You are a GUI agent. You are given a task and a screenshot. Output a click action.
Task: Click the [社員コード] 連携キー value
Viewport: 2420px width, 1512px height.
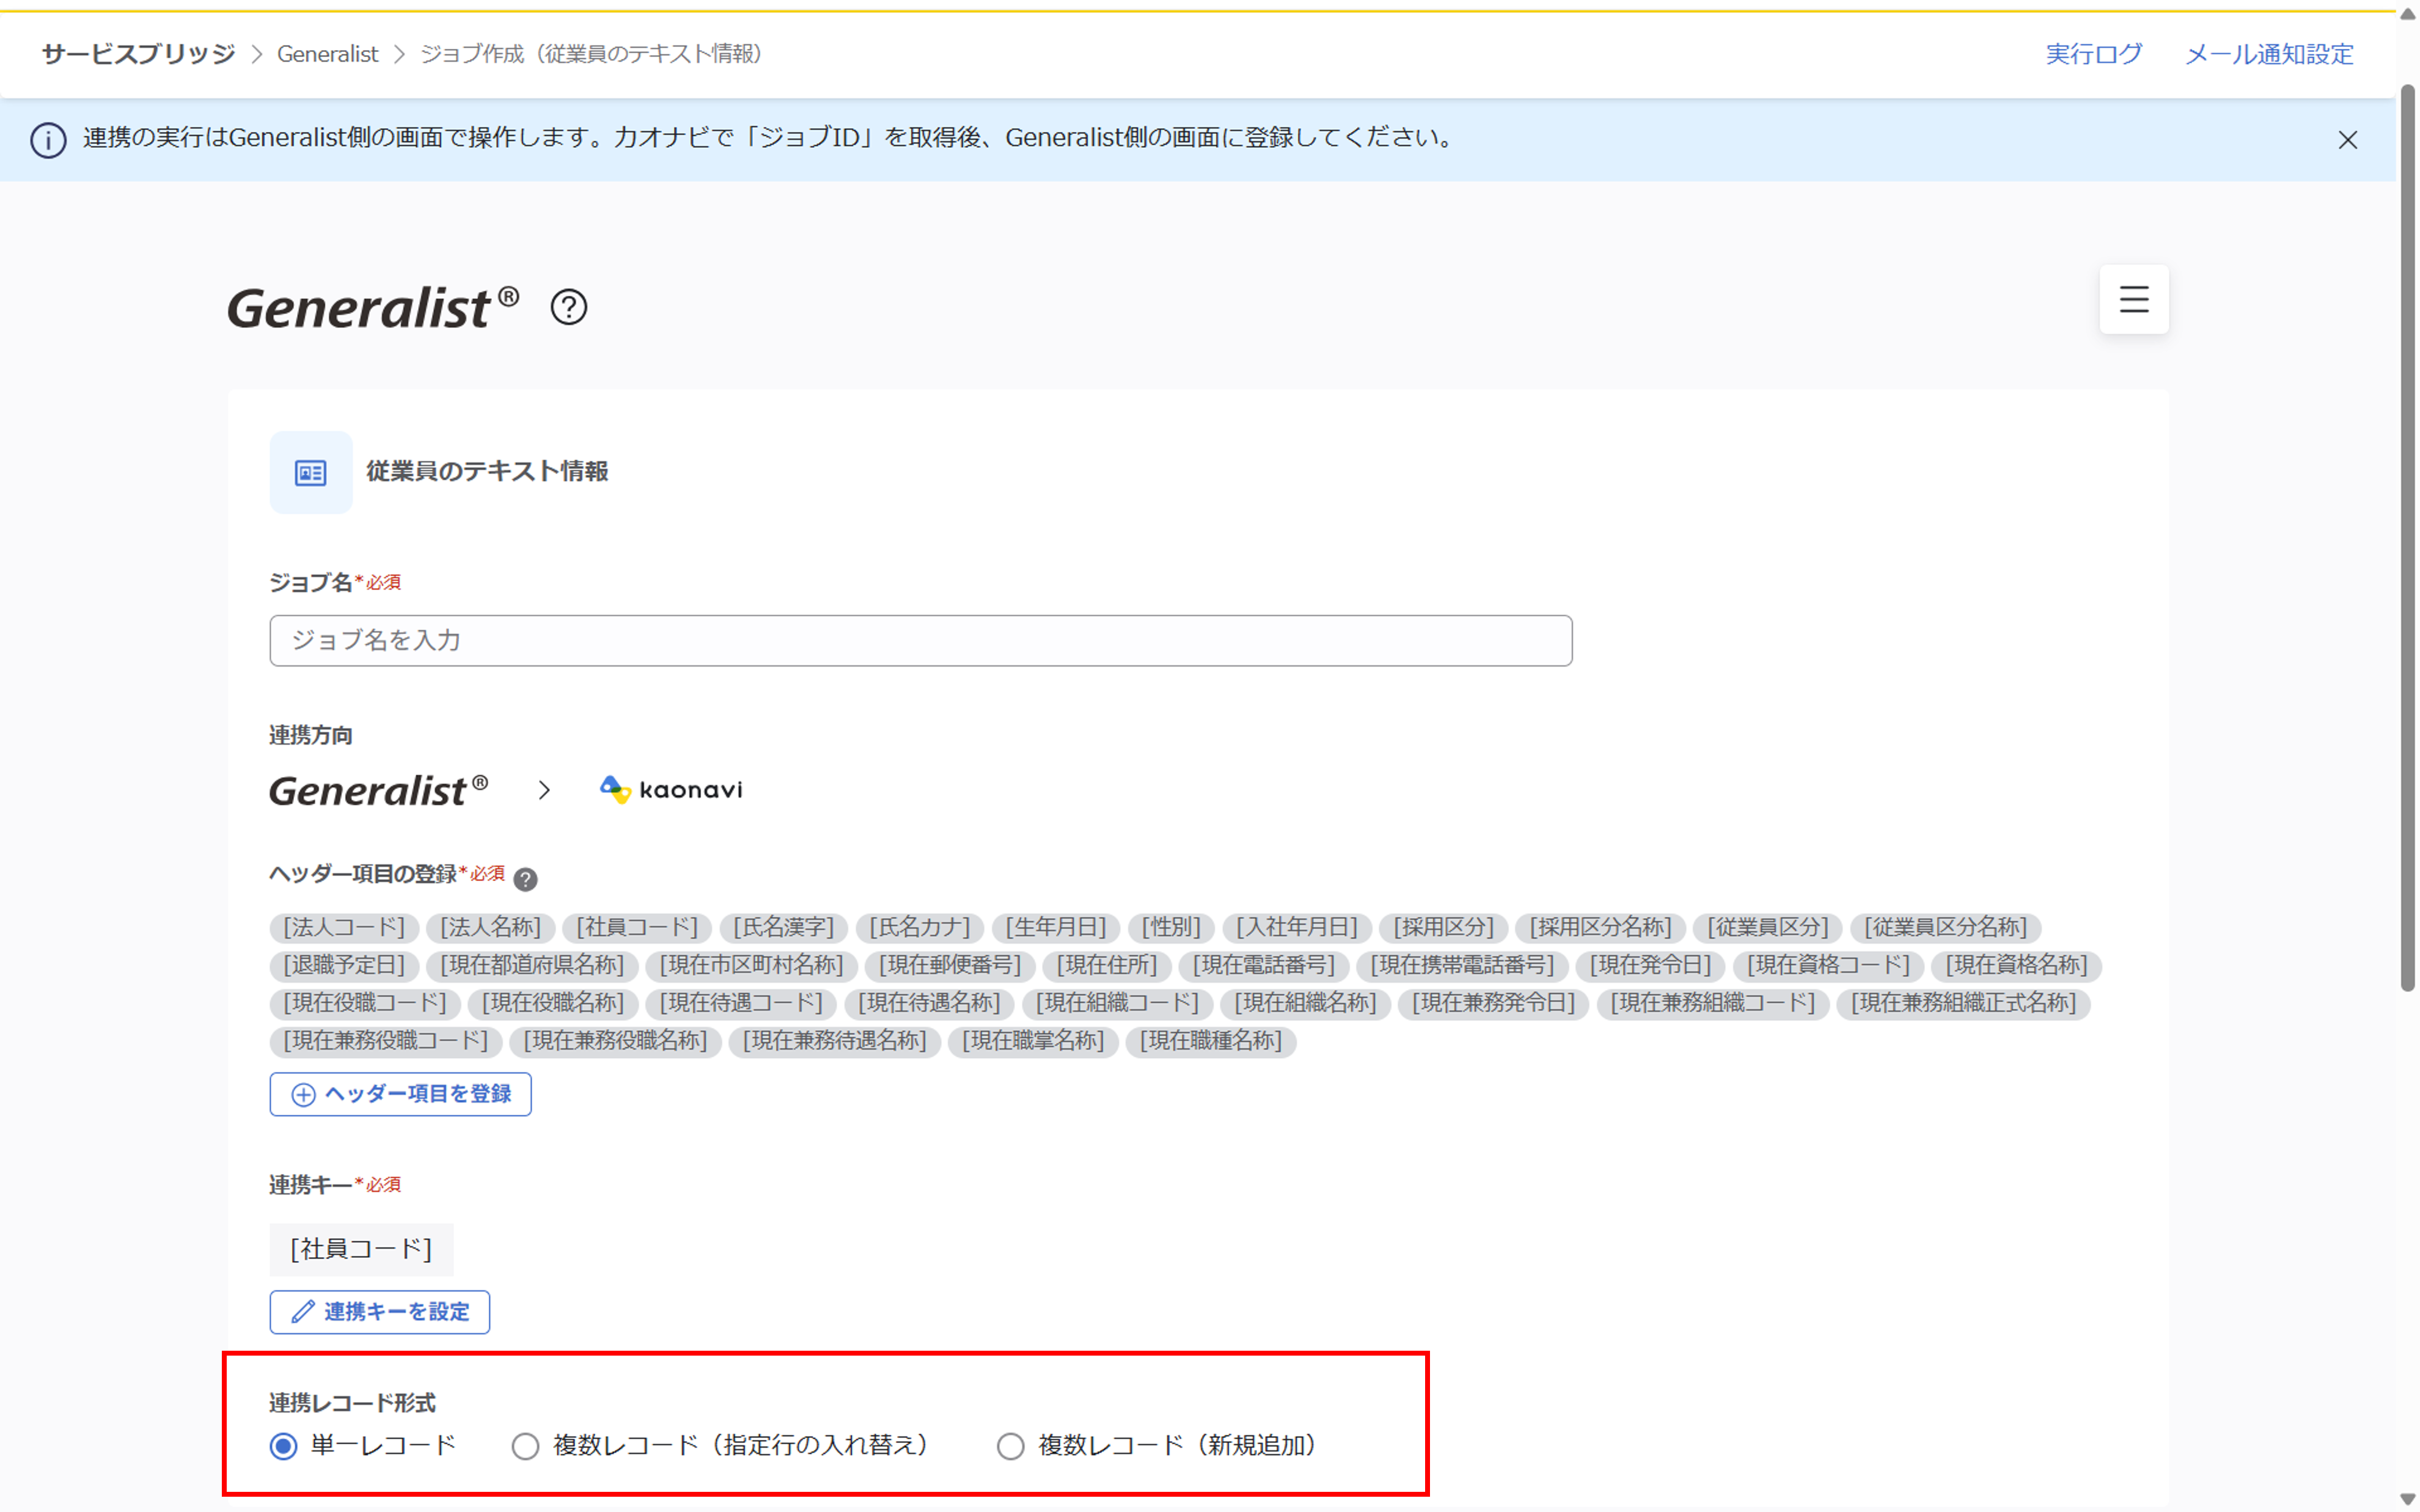361,1249
